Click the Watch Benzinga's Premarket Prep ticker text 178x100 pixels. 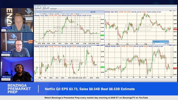click(x=96, y=98)
